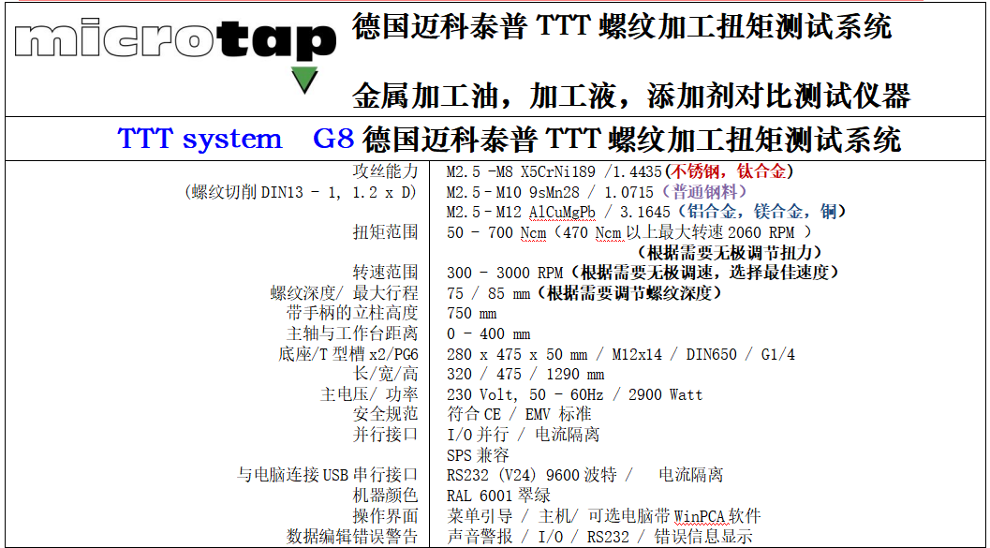
Task: Click value '符合 CE / EMV 标准'
Action: click(519, 415)
